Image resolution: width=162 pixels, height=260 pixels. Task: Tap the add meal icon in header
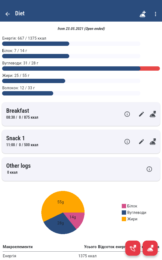pyautogui.click(x=143, y=14)
